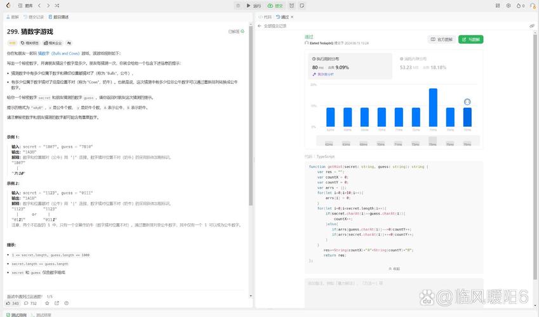The width and height of the screenshot is (539, 317).
Task: Select the 通过 accepted result tab
Action: [283, 17]
